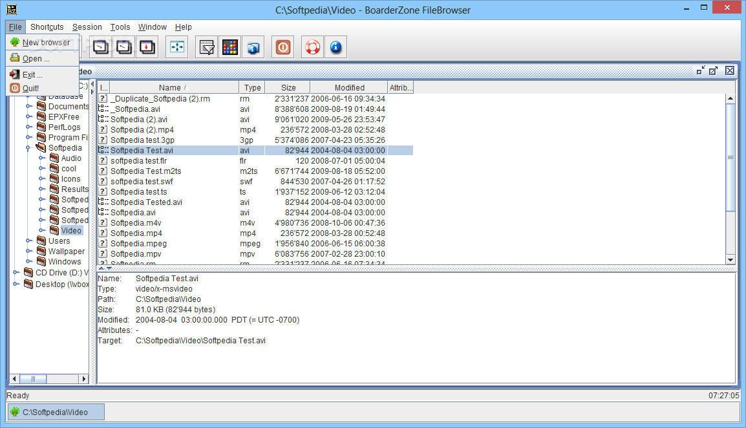Viewport: 746px width, 428px height.
Task: Collapse the Softpedia tree node
Action: [x=28, y=148]
